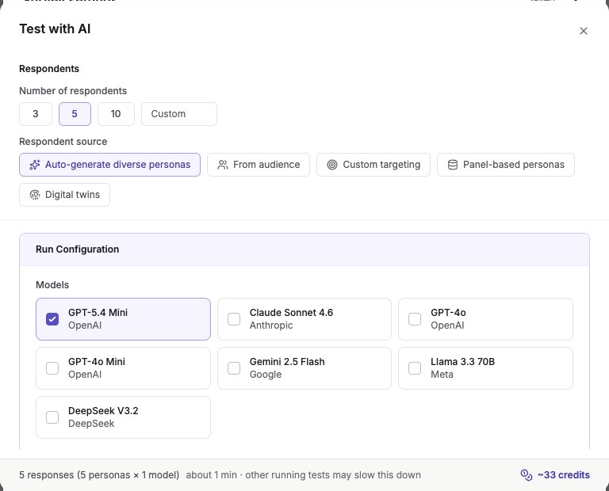Select 3 respondents

[x=36, y=114]
